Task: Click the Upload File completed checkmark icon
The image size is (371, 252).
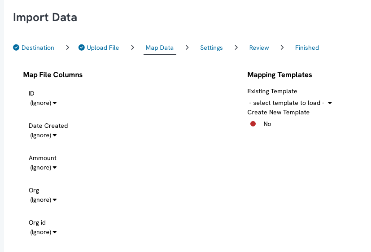Action: [81, 48]
